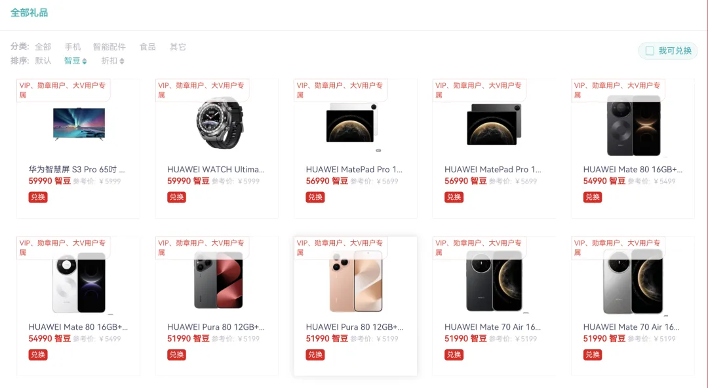Select 全部 category filter

coord(43,47)
